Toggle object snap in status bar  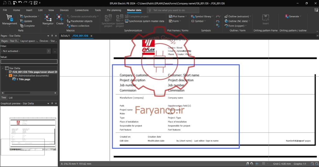[x=252, y=164]
